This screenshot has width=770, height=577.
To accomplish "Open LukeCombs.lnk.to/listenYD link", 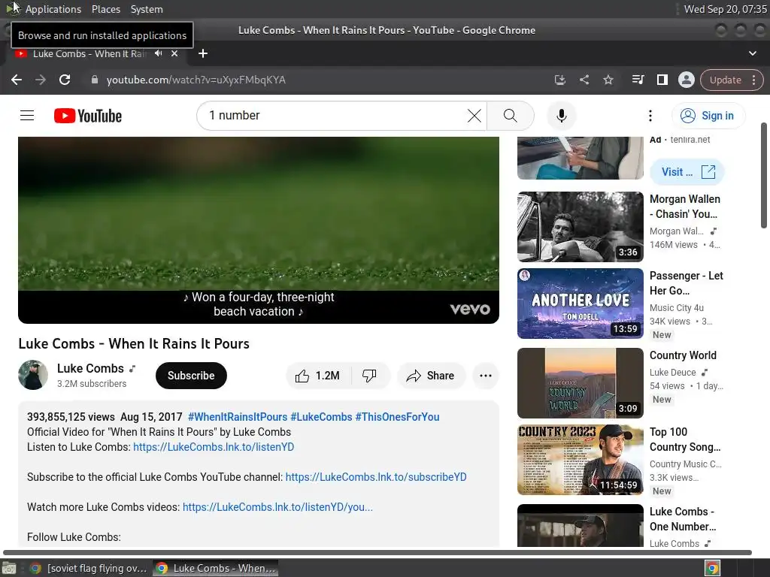I will (x=214, y=447).
